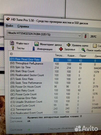Click the green ok status at the bottom

[29, 129]
